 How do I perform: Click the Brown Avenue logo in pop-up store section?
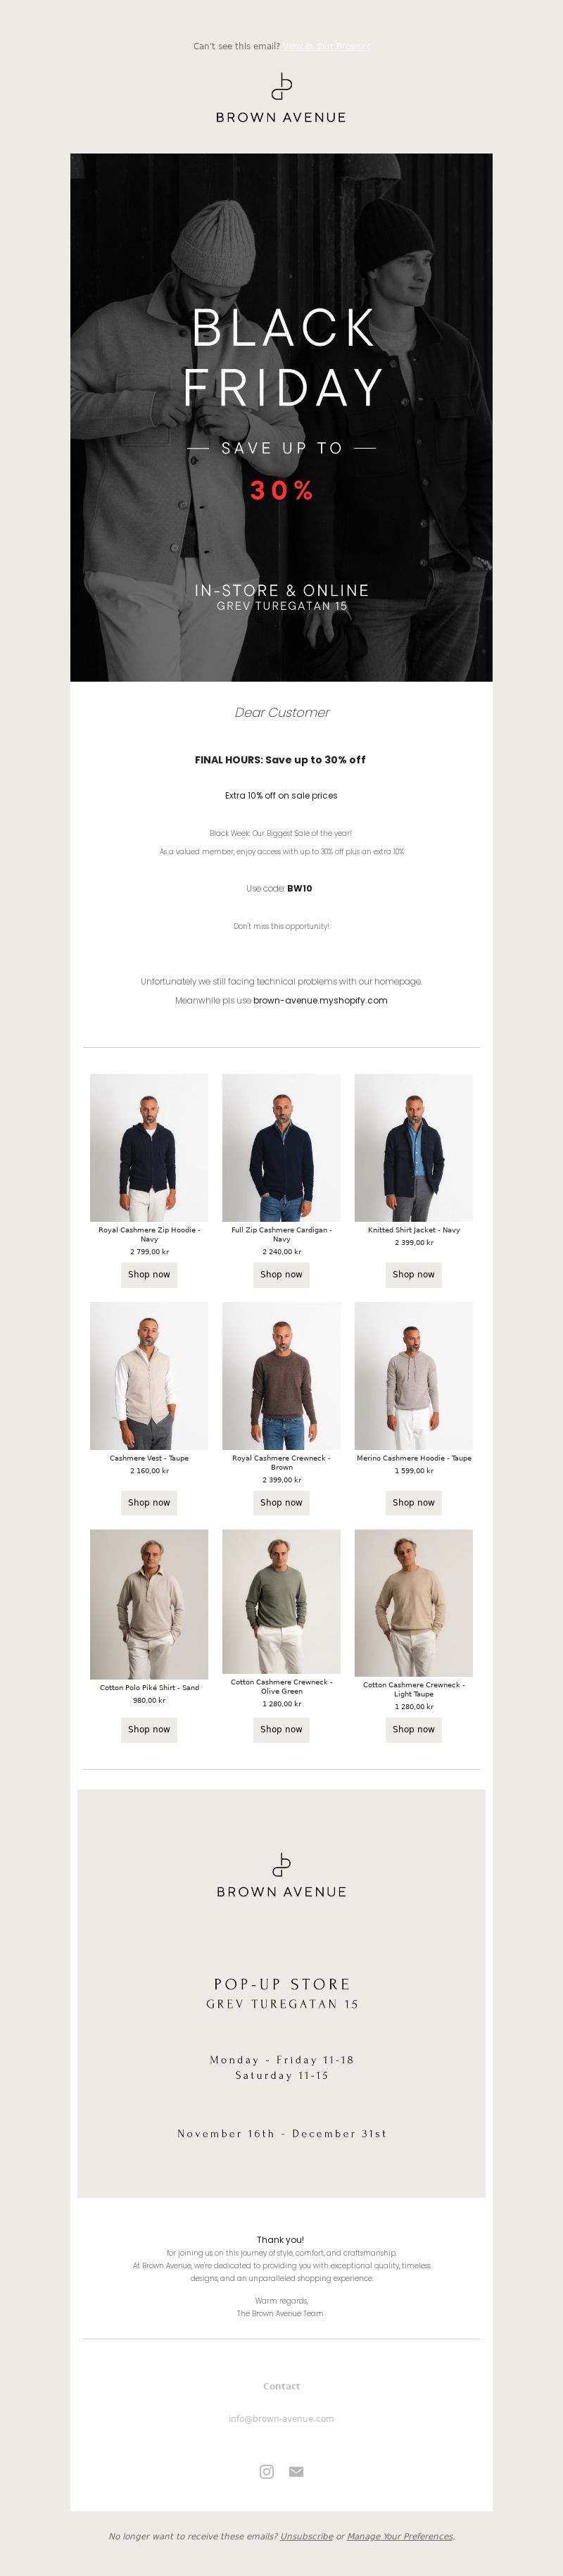coord(282,1876)
